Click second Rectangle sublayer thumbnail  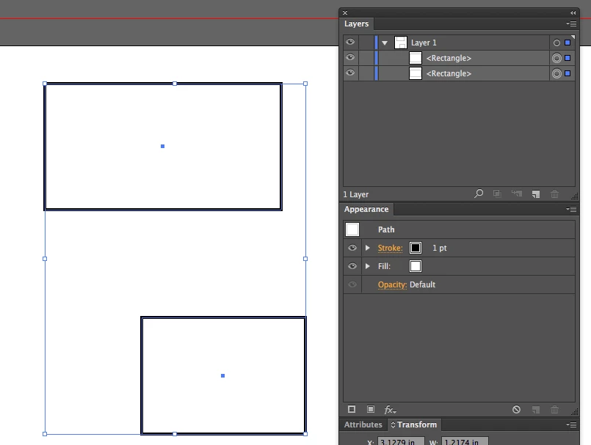tap(416, 73)
